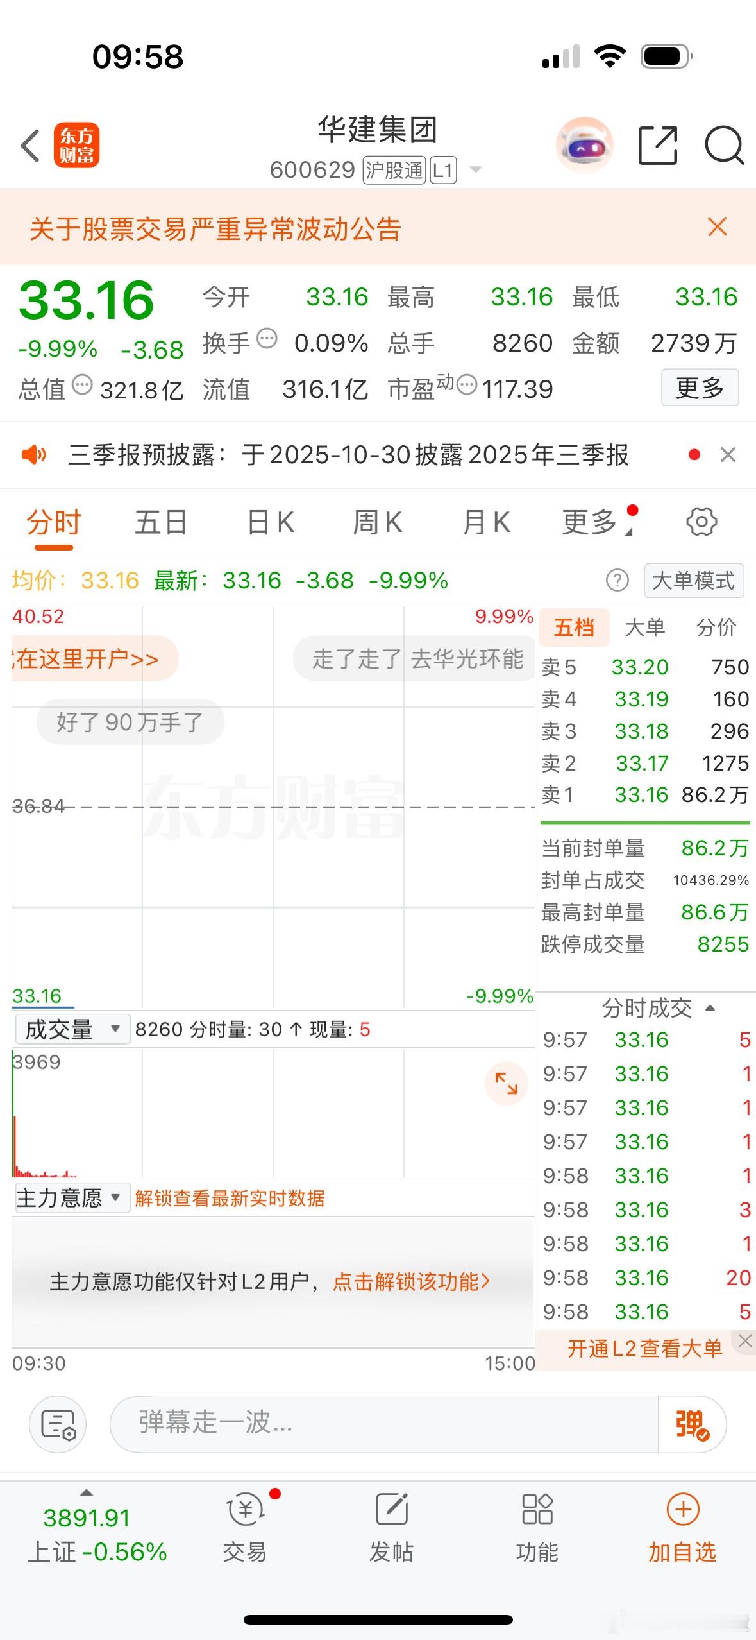Switch to 月K chart tab

coord(487,522)
